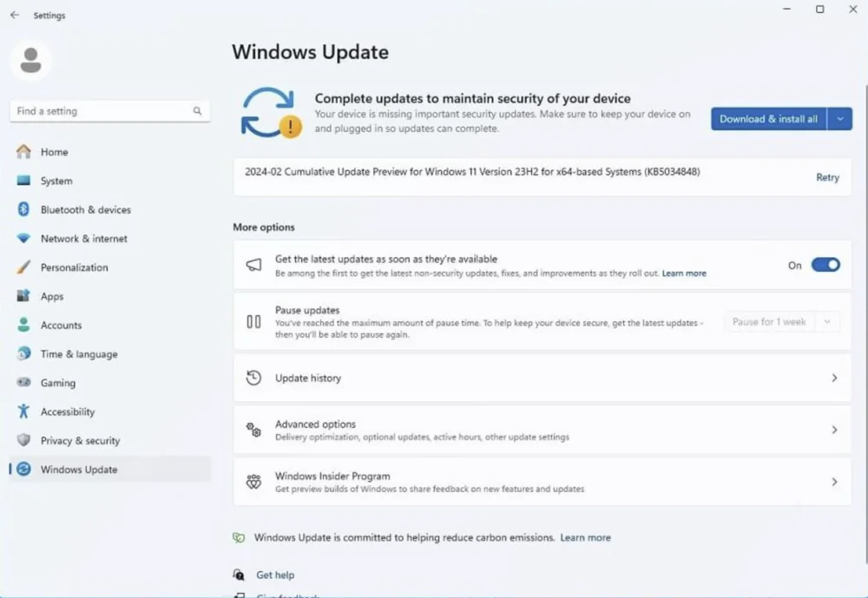Click the KB5034848 cumulative update title text
The height and width of the screenshot is (598, 868).
click(472, 172)
